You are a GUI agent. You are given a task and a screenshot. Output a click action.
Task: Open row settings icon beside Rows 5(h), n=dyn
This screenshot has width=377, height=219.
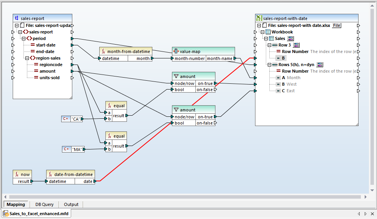(x=320, y=65)
